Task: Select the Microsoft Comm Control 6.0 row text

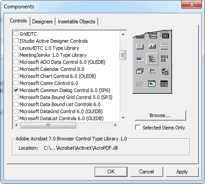Action: tap(49, 83)
